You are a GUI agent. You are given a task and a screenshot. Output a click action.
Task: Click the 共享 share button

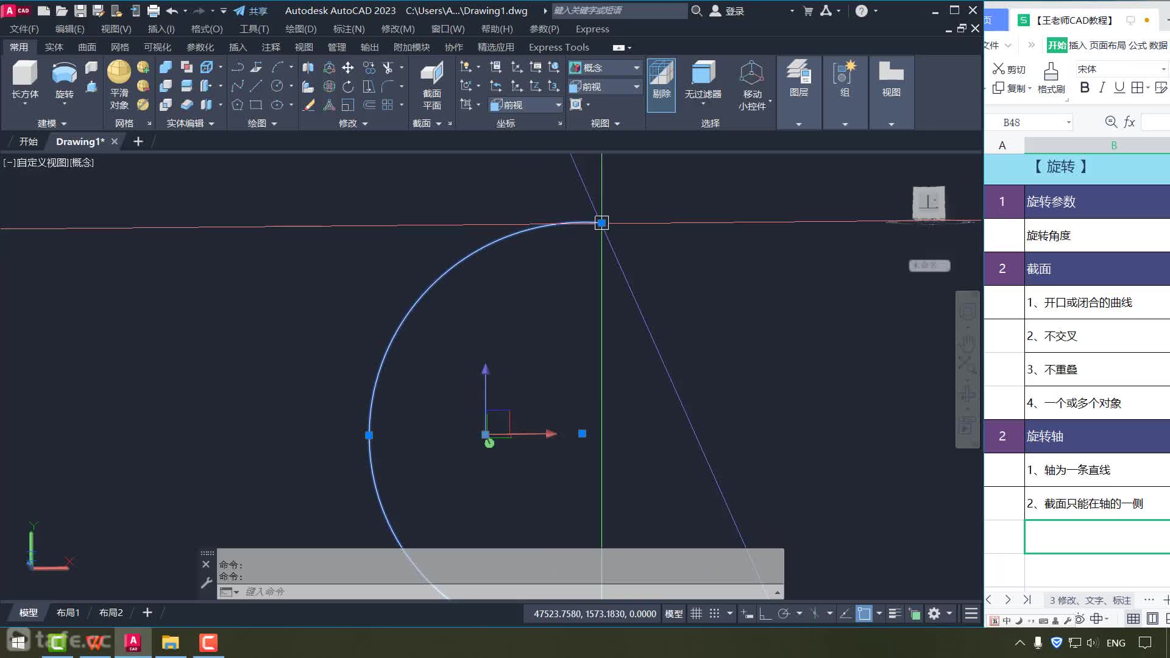pos(250,10)
